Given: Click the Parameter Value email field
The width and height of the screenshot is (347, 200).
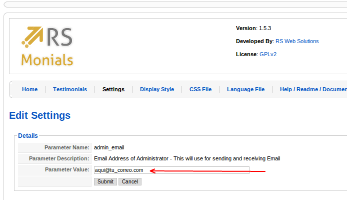Looking at the screenshot, I should (171, 170).
